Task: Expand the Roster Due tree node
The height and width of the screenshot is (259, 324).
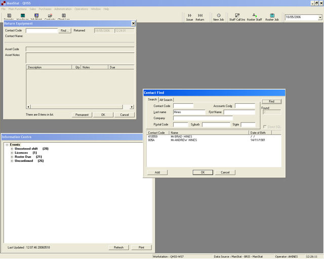Action: pyautogui.click(x=12, y=157)
